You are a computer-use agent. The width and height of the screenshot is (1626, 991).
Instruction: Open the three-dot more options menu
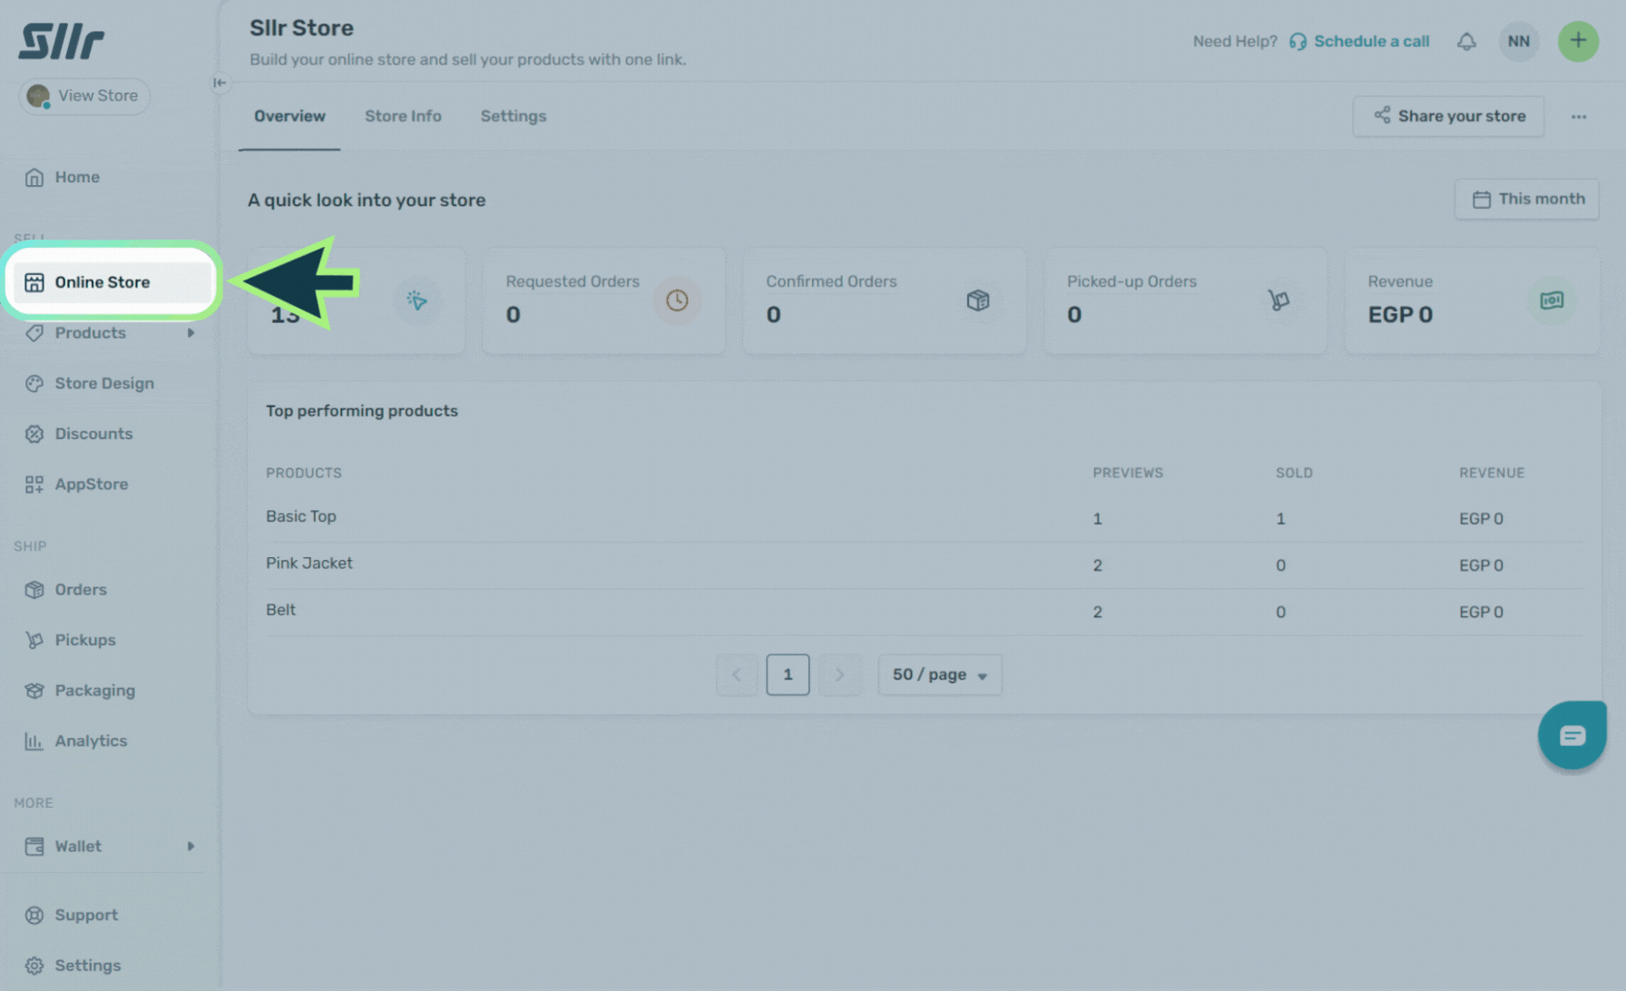coord(1579,116)
